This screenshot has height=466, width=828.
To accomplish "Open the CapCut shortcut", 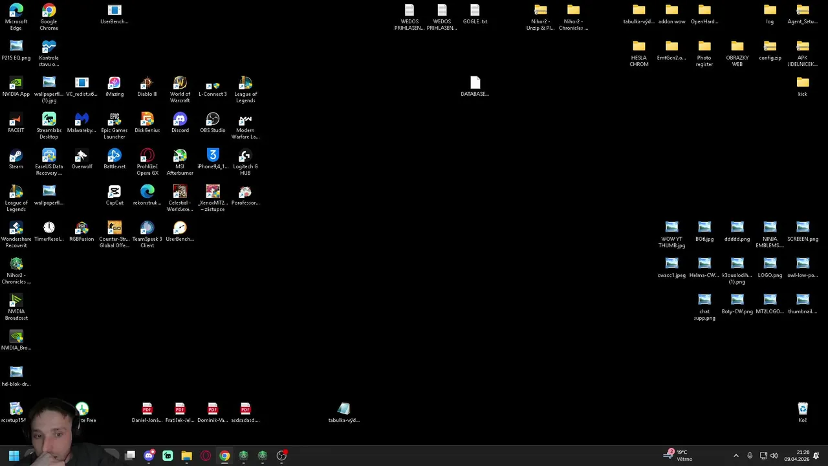I will (114, 196).
